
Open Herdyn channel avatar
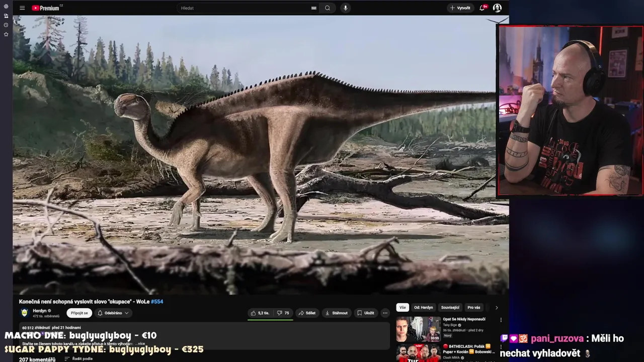24,313
